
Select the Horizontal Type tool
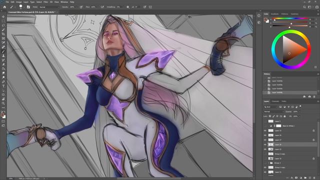[3, 86]
